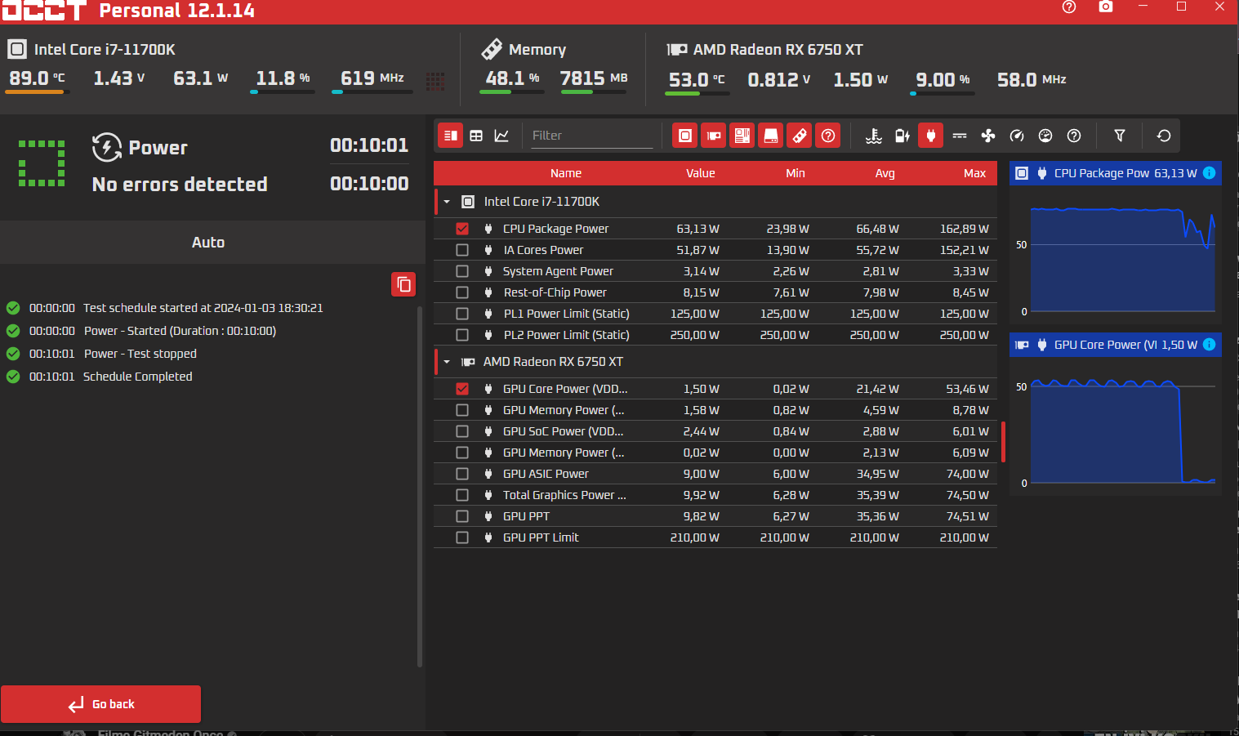Click the Auto schedule header

[x=208, y=243]
